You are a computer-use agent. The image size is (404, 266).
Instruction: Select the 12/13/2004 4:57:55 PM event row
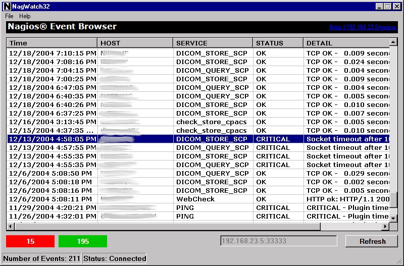(x=198, y=147)
